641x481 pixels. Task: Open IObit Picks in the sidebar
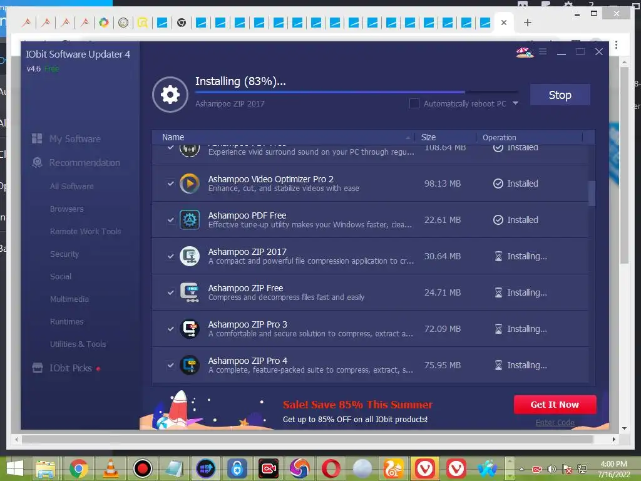(71, 368)
